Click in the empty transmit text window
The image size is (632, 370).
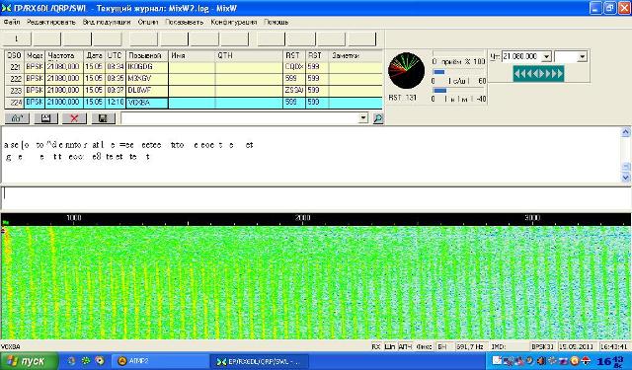(x=316, y=197)
